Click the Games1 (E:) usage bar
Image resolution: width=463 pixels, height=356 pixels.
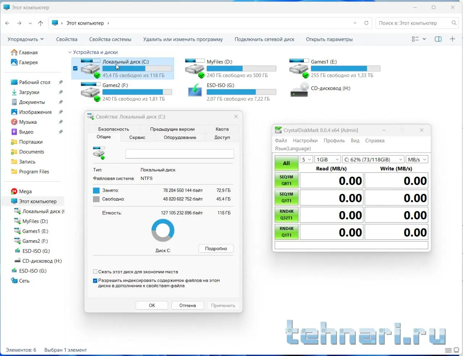[345, 68]
